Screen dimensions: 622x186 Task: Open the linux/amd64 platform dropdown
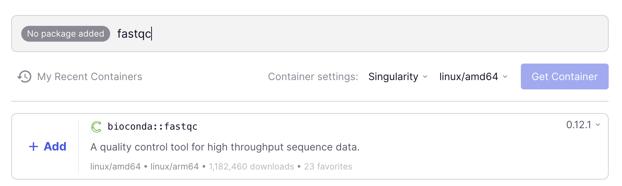coord(473,76)
